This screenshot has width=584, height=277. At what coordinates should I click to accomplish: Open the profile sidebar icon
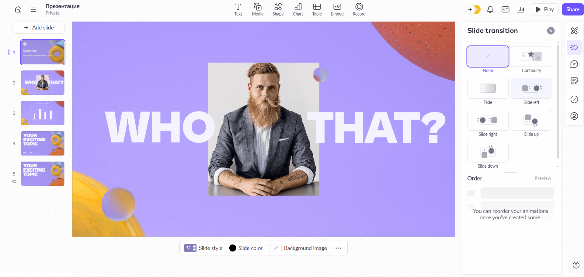[x=574, y=116]
